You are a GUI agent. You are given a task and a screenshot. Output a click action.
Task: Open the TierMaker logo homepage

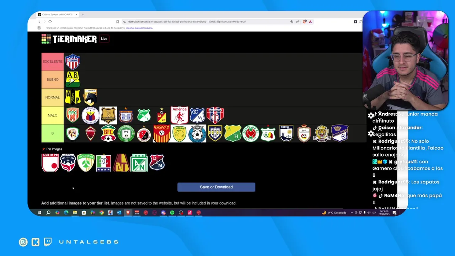click(x=69, y=39)
